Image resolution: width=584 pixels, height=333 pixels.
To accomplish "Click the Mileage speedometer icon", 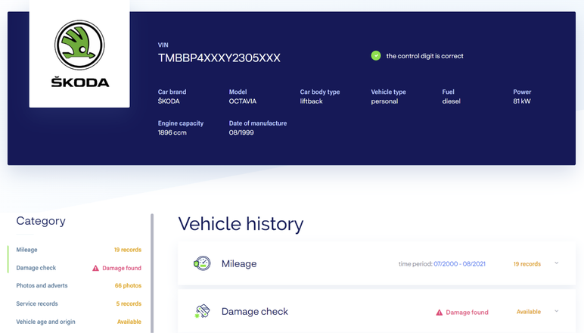I will (x=202, y=263).
